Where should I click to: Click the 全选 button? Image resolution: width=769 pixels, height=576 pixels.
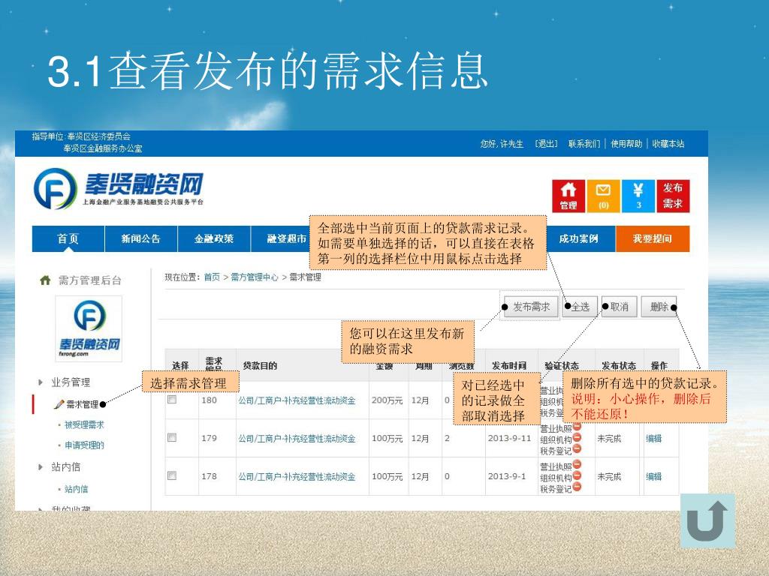point(580,307)
